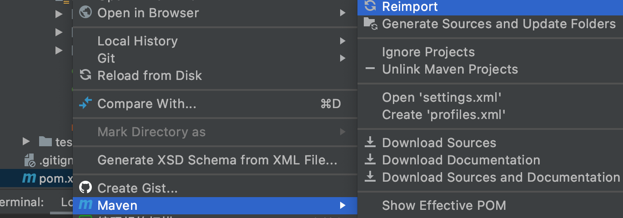Click the Download Documentation arrow icon
Screen dimensions: 623x218
(371, 160)
